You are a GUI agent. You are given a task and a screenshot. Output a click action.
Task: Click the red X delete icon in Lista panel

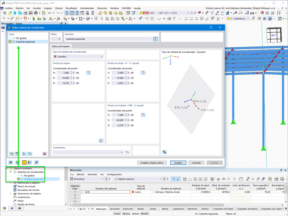pos(45,154)
